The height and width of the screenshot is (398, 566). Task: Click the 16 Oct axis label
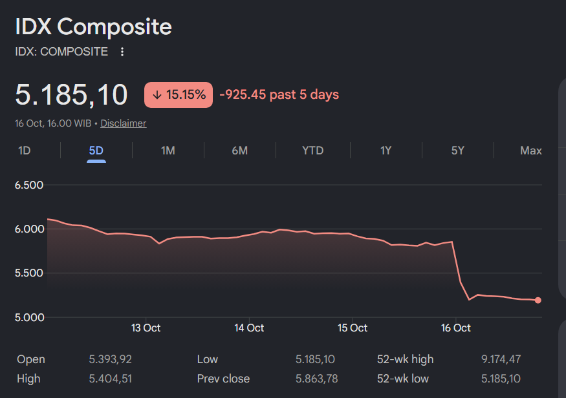[x=456, y=328]
